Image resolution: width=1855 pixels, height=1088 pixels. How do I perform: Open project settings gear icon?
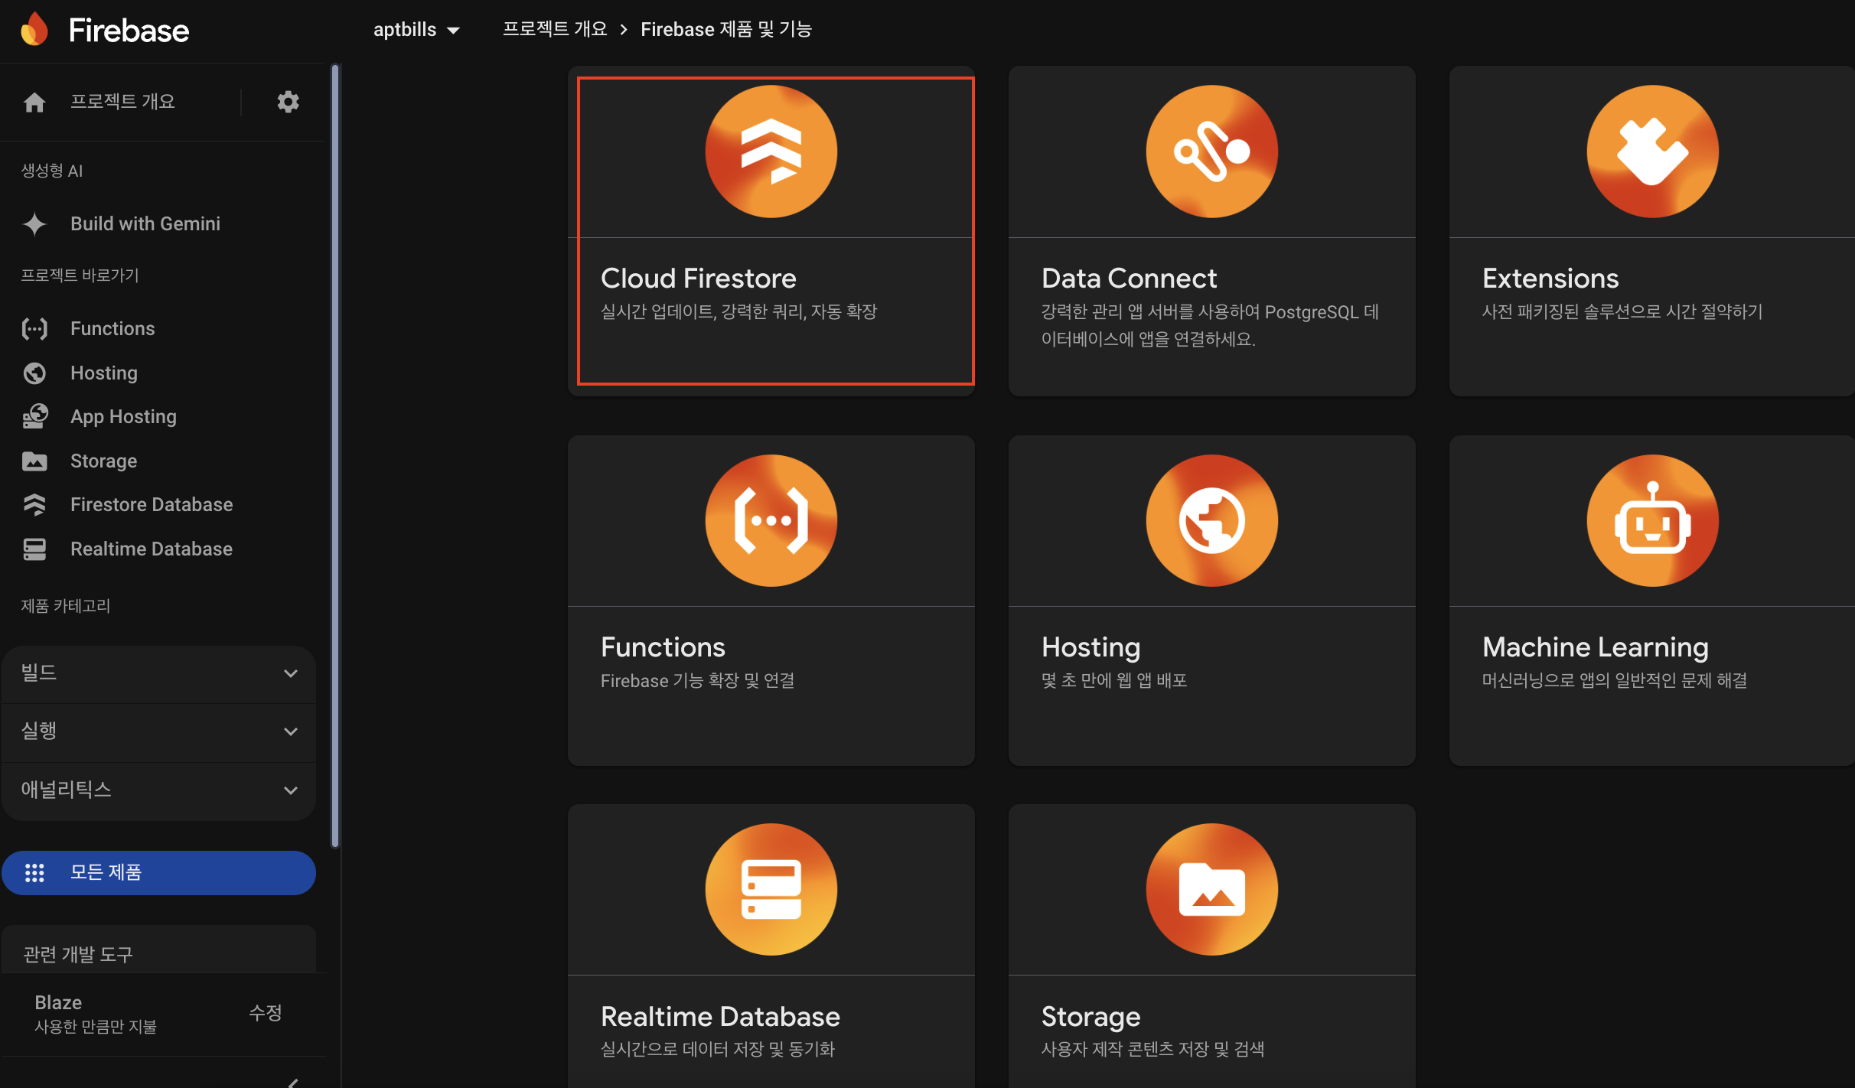288,102
